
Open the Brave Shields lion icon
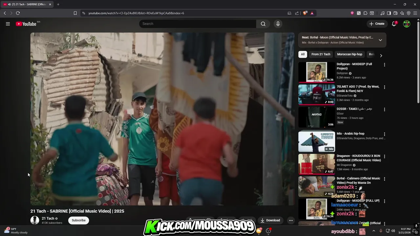click(305, 13)
